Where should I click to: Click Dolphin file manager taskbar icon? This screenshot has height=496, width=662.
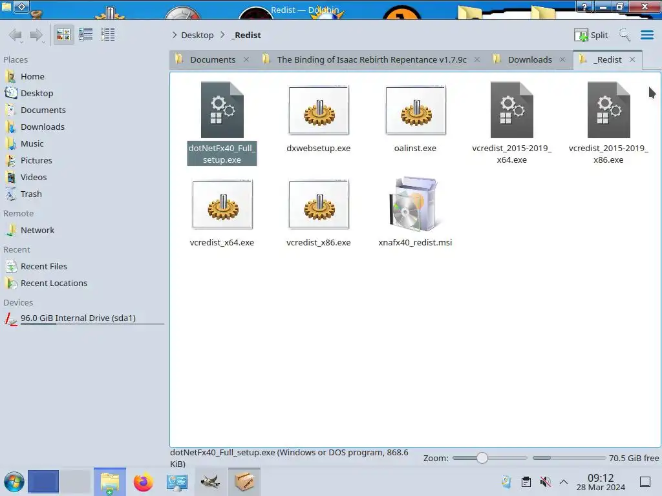(x=110, y=482)
